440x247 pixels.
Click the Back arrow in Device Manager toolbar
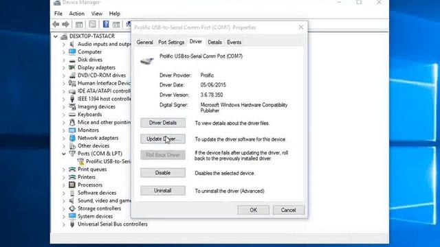[x=56, y=25]
